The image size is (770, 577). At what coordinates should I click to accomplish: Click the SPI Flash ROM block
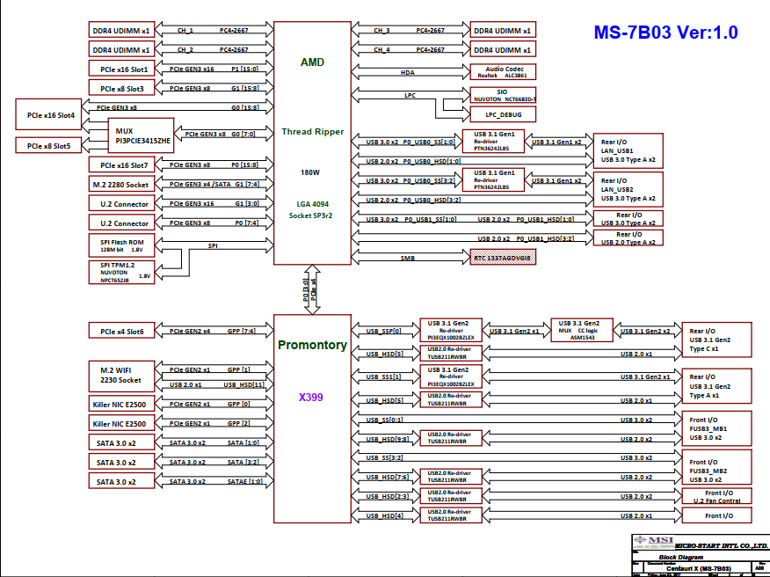(123, 245)
